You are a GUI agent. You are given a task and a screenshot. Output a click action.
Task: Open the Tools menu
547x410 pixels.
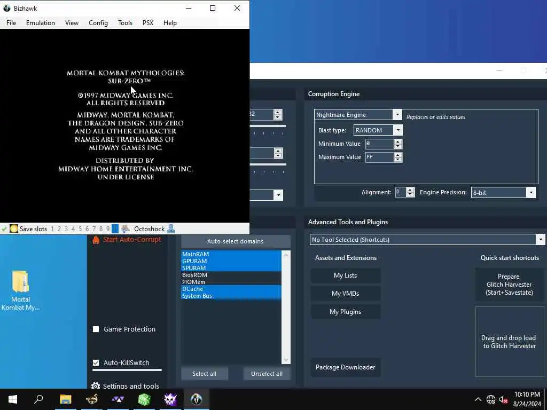click(x=125, y=22)
